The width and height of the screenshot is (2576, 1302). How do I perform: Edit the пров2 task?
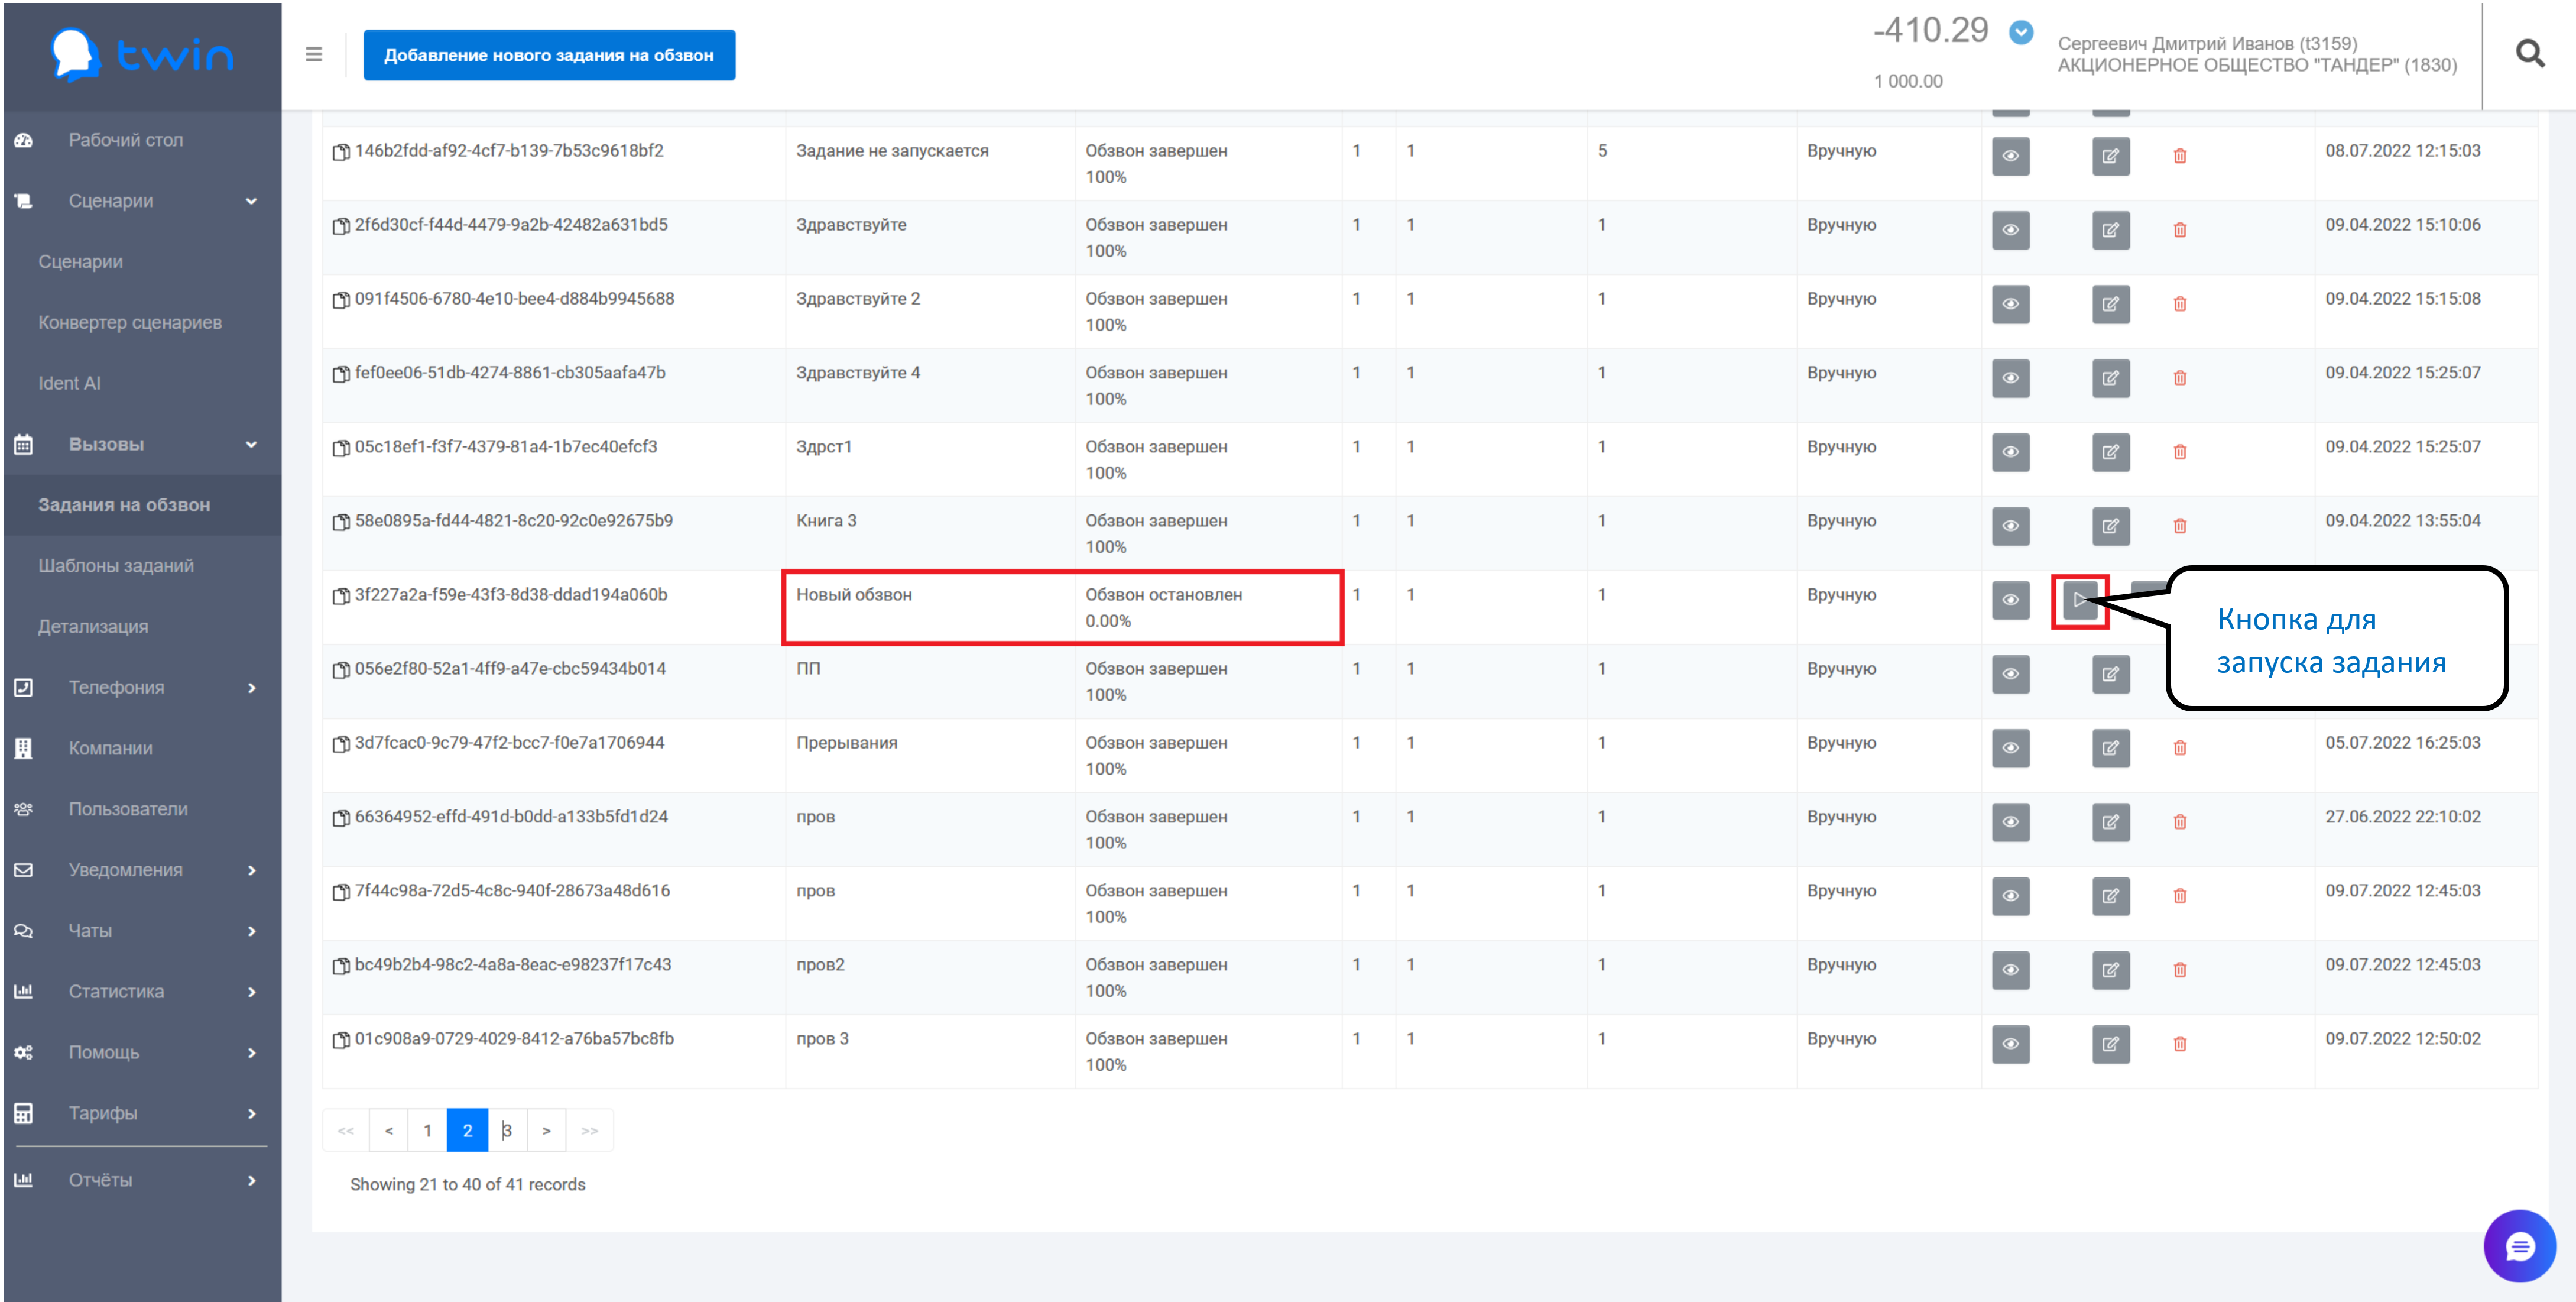coord(2110,970)
